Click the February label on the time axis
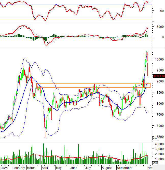 tap(19, 168)
